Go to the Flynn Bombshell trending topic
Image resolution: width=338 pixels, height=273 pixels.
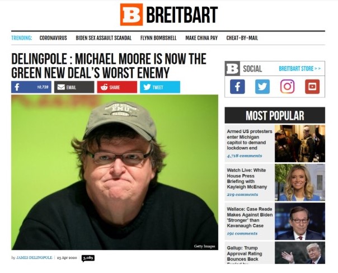coord(158,38)
